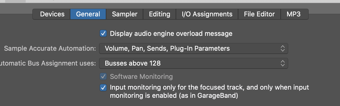Open the MP3 preferences tab
The width and height of the screenshot is (340, 106).
click(294, 14)
